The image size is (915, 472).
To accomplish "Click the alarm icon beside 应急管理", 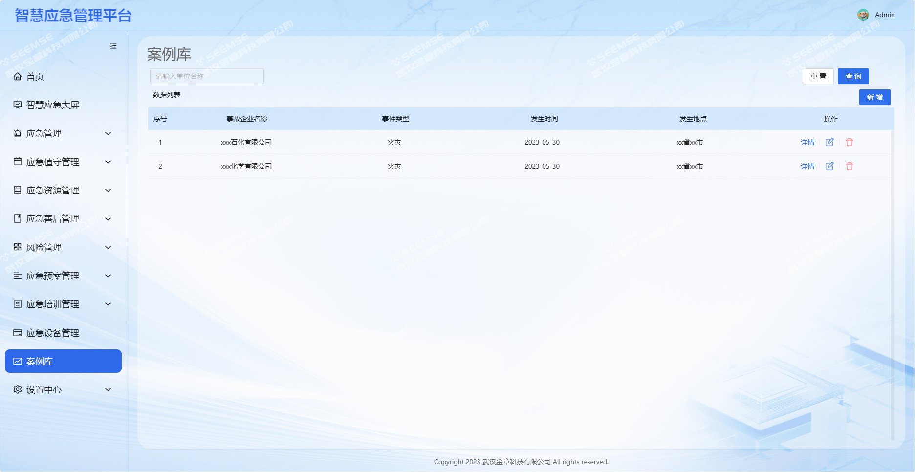I will click(x=18, y=133).
